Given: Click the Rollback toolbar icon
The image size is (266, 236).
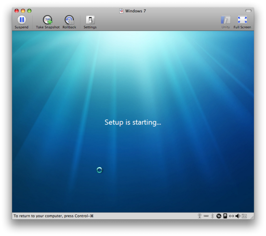Looking at the screenshot, I should pyautogui.click(x=69, y=20).
